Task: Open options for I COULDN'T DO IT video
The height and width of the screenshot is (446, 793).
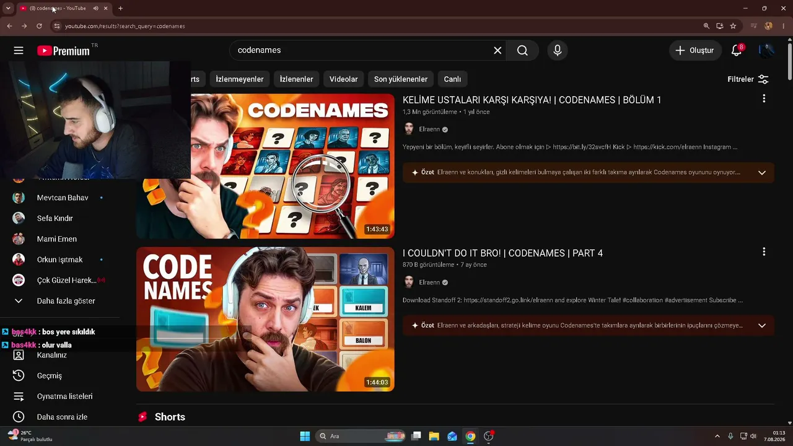Action: tap(764, 251)
